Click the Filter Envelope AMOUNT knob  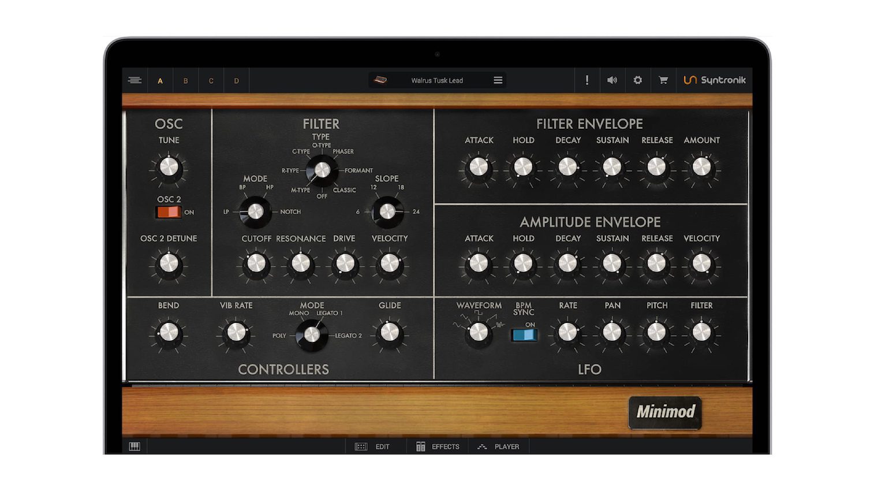coord(701,167)
